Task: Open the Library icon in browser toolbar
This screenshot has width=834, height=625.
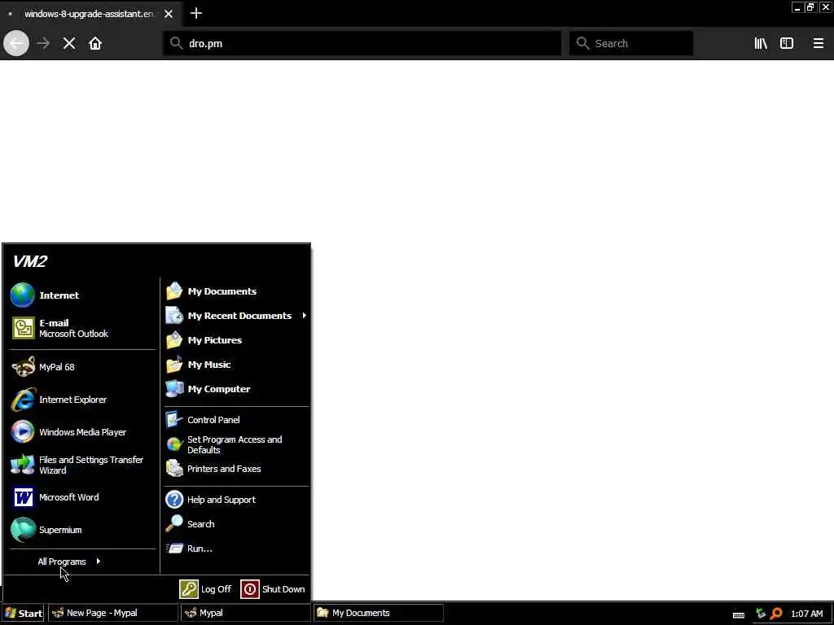Action: [x=761, y=43]
